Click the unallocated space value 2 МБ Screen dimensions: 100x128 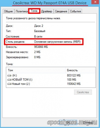[37, 52]
